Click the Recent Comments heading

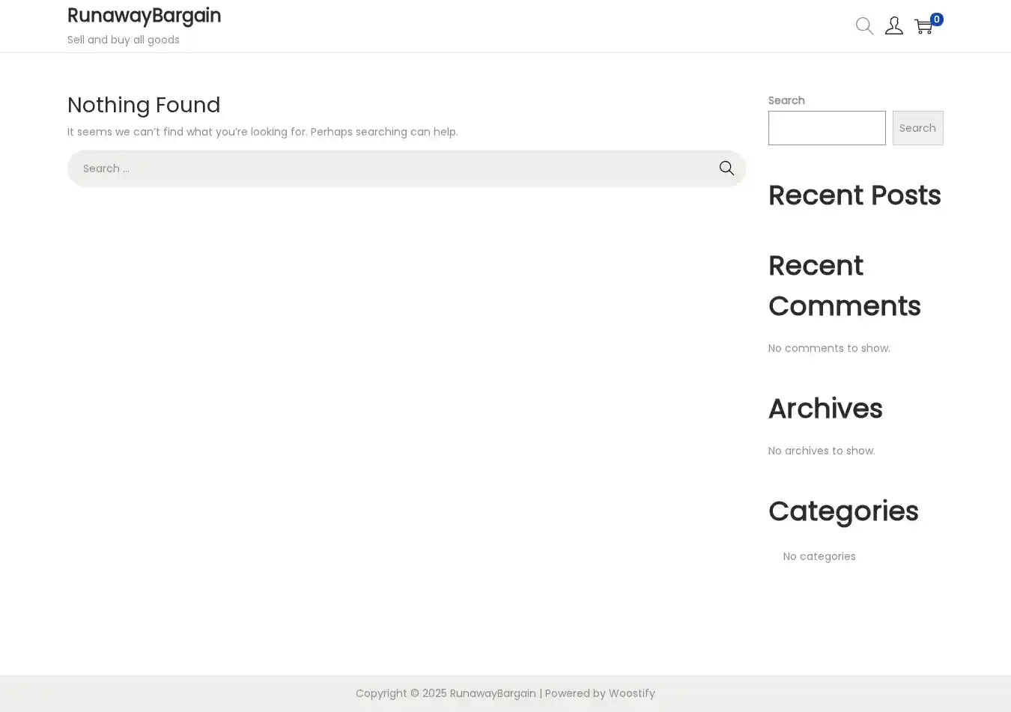click(x=844, y=286)
